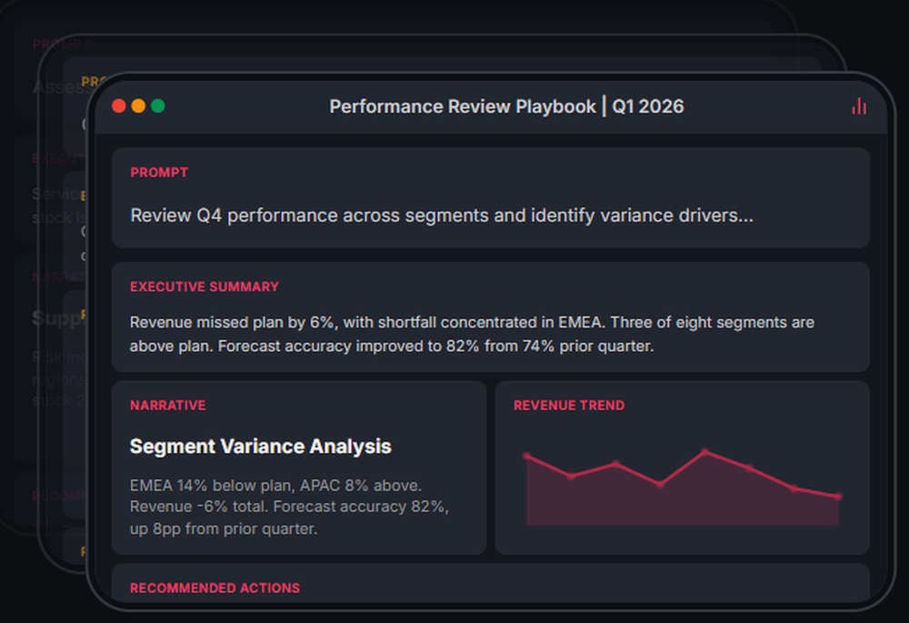Select the EXECUTIVE SUMMARY section label

click(204, 286)
